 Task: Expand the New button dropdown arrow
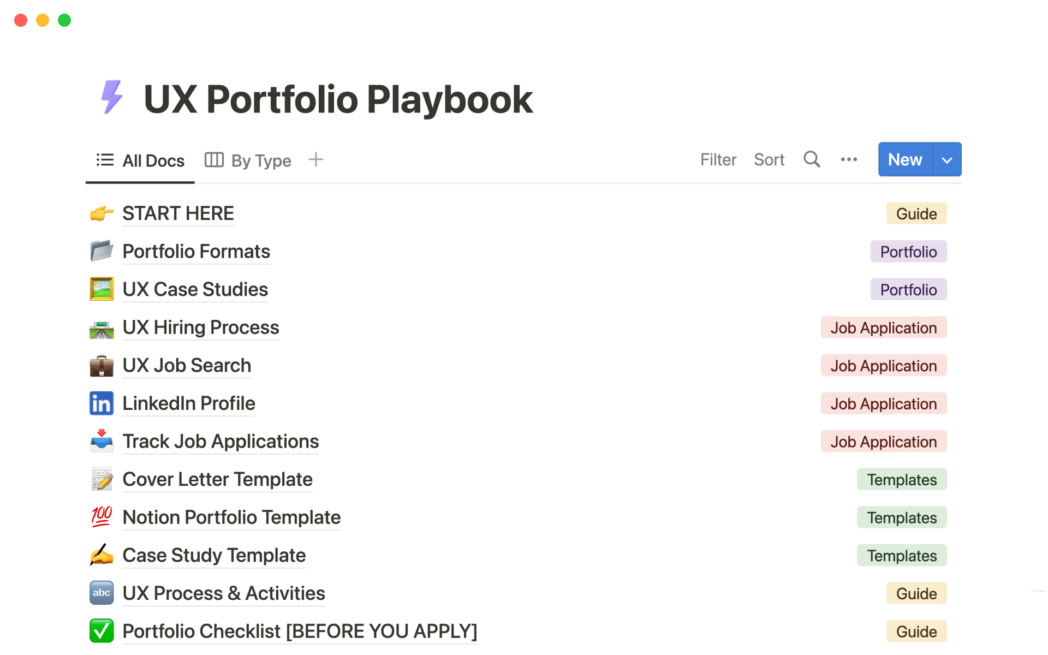[947, 160]
